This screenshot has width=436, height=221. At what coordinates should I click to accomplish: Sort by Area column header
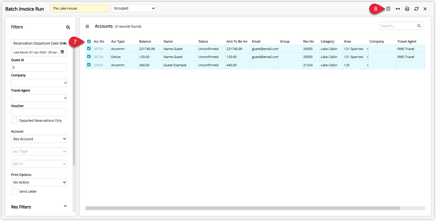tap(347, 42)
